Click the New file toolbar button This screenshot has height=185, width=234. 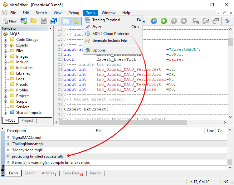click(9, 21)
